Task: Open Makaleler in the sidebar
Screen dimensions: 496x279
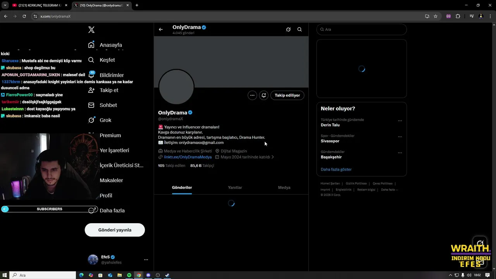Action: pyautogui.click(x=111, y=181)
